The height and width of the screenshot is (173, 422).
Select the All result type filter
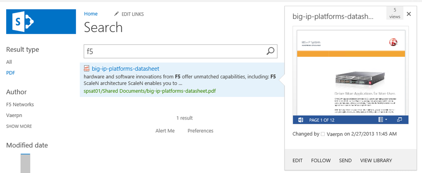[9, 62]
